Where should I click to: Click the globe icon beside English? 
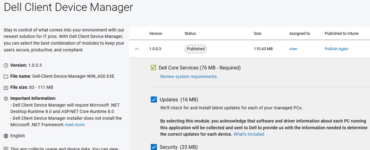[6, 136]
